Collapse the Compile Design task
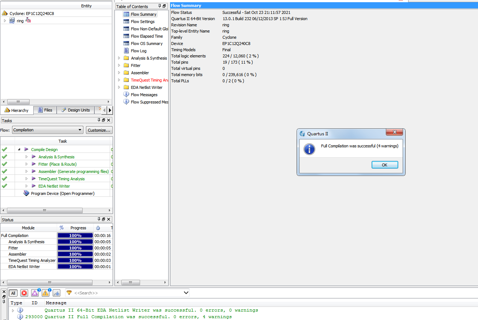 click(19, 150)
